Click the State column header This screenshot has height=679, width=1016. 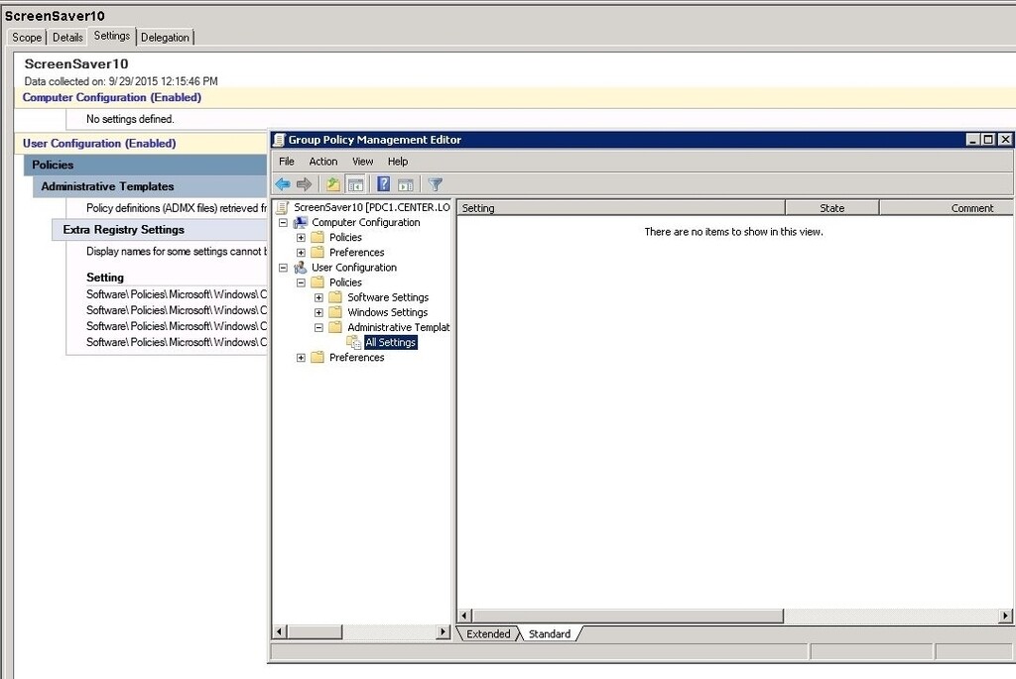tap(833, 207)
